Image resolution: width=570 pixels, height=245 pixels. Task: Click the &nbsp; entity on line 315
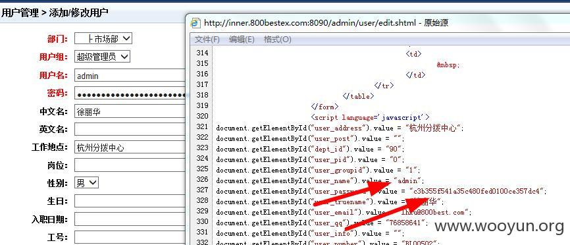pos(448,65)
